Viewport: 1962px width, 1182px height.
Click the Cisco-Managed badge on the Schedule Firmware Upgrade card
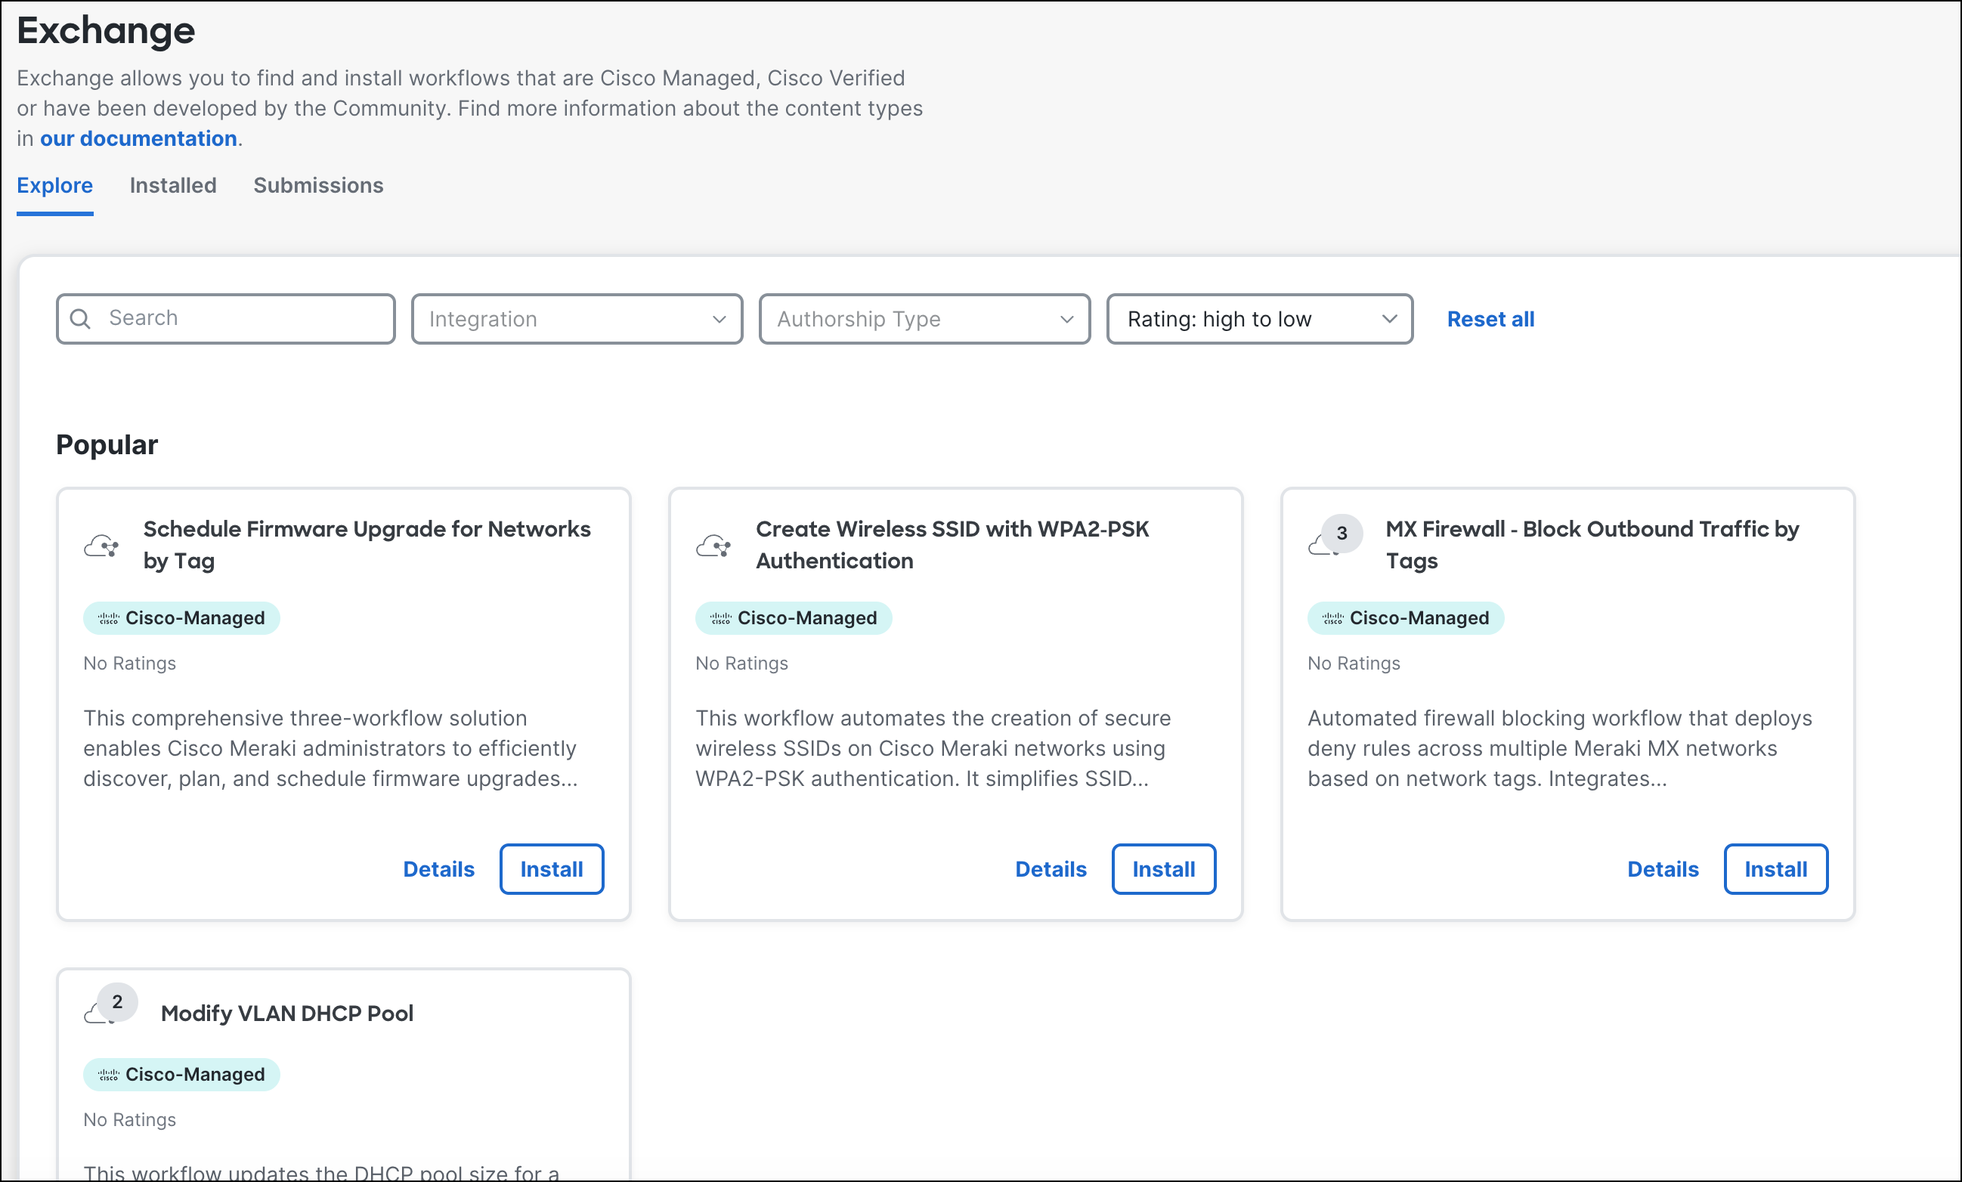pos(181,618)
